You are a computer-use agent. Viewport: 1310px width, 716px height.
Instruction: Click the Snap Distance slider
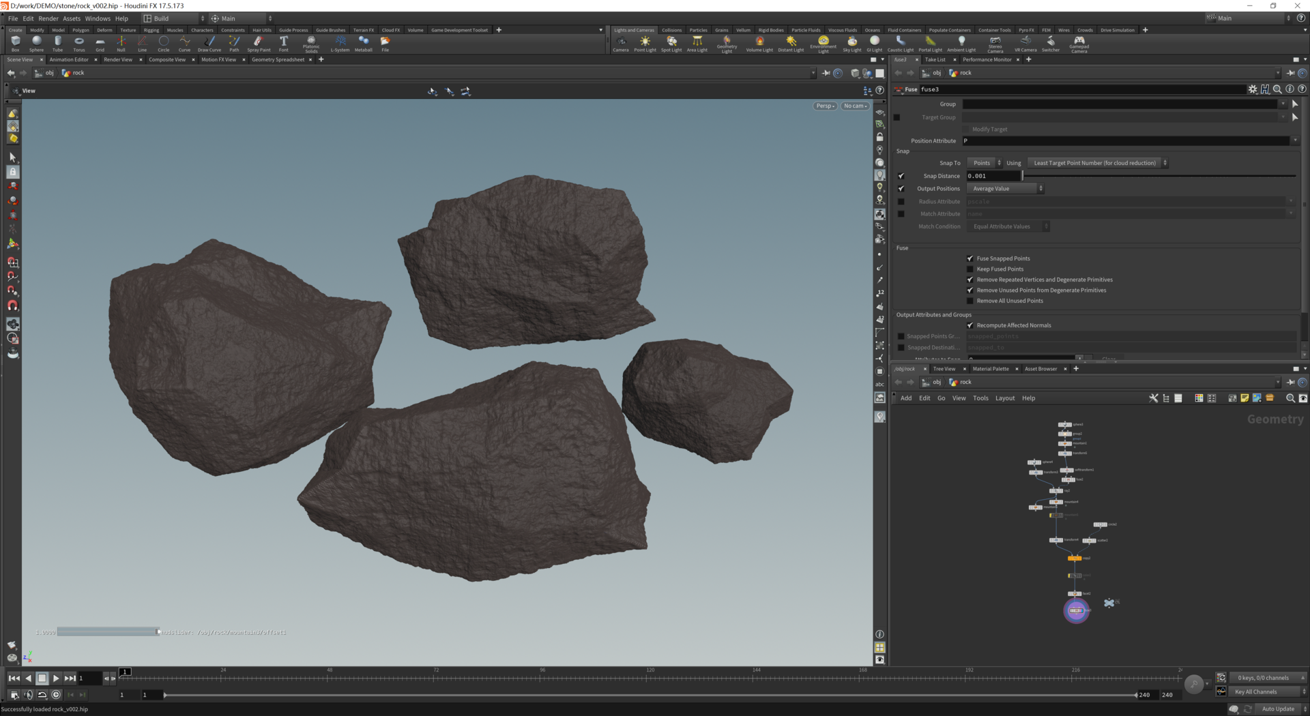point(1160,176)
